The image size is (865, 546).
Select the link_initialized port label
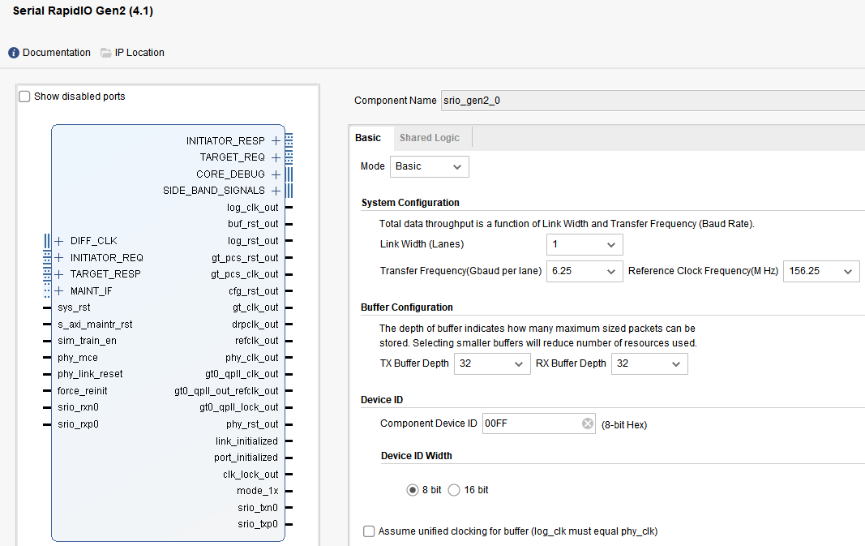[x=246, y=441]
